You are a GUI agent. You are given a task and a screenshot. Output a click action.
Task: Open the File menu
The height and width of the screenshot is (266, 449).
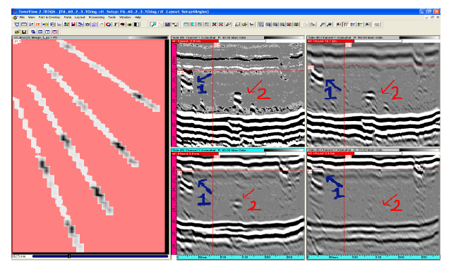(x=22, y=18)
